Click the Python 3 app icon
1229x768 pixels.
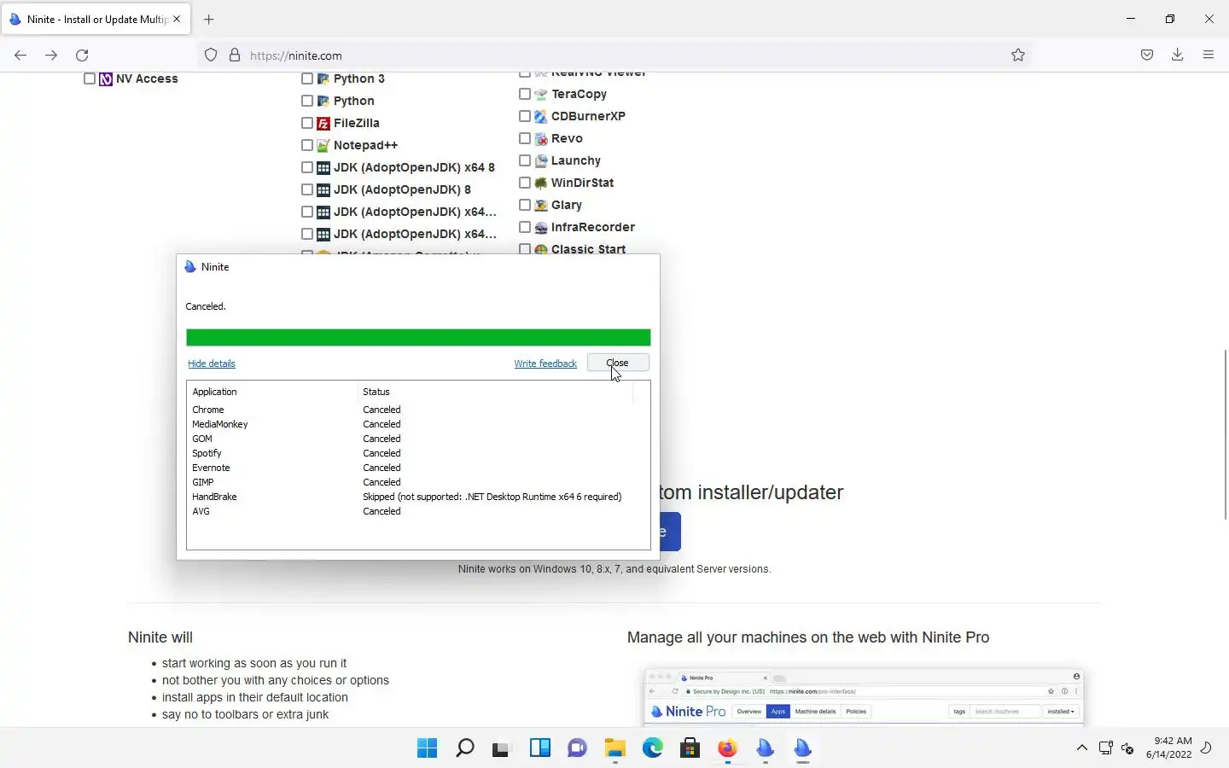tap(323, 79)
